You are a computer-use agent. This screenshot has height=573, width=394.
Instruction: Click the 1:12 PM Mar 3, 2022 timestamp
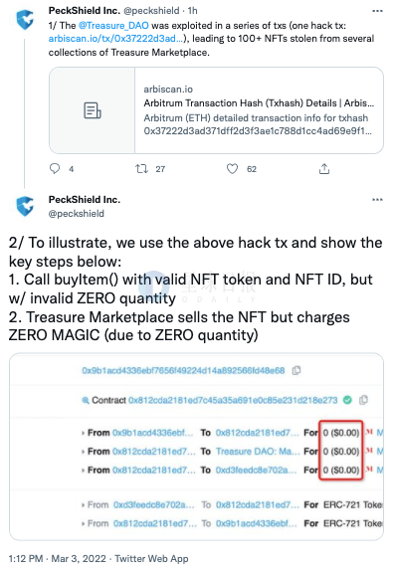click(58, 559)
